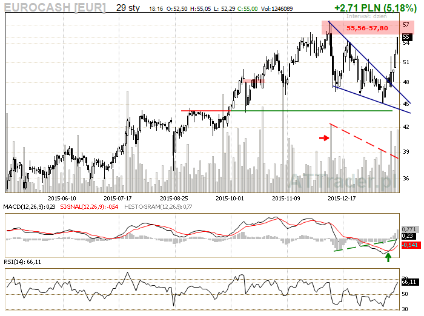Click the RSI 30 level label
The width and height of the screenshot is (424, 316).
(405, 309)
